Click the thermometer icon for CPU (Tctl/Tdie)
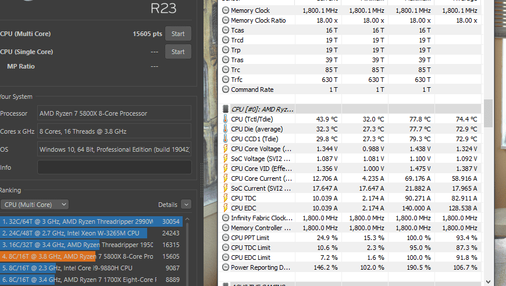Viewport: 506px width, 286px height. click(226, 119)
